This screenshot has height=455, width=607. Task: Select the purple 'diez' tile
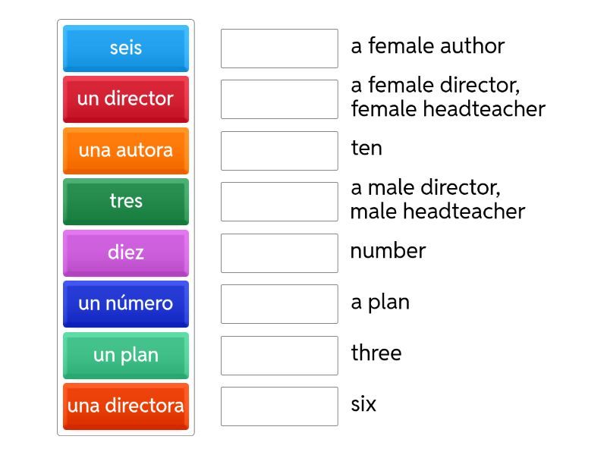point(125,253)
